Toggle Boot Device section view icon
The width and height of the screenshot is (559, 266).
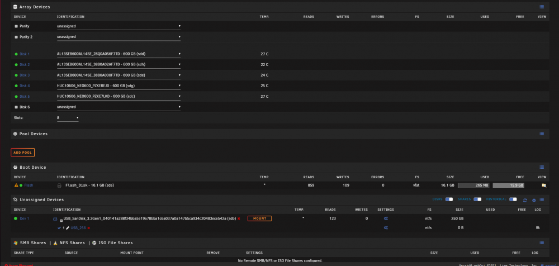pos(542,167)
